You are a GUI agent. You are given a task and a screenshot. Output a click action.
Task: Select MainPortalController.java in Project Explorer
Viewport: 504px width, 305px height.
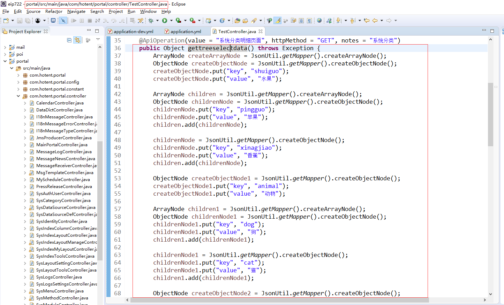(62, 145)
